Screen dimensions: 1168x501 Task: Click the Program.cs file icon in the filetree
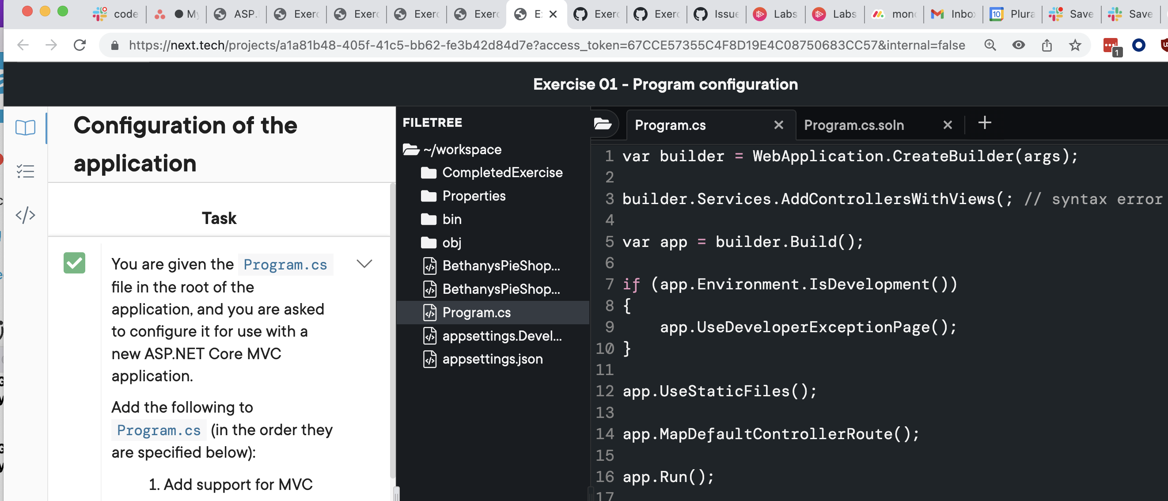point(429,312)
